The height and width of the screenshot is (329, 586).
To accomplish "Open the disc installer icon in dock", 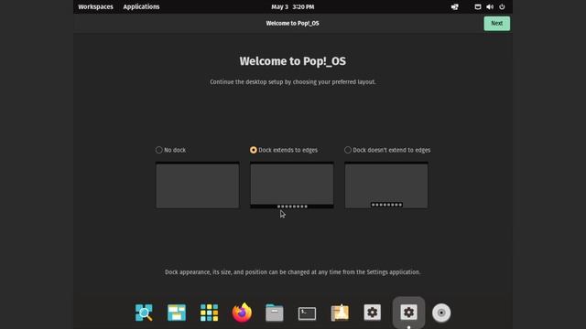I will coord(441,313).
